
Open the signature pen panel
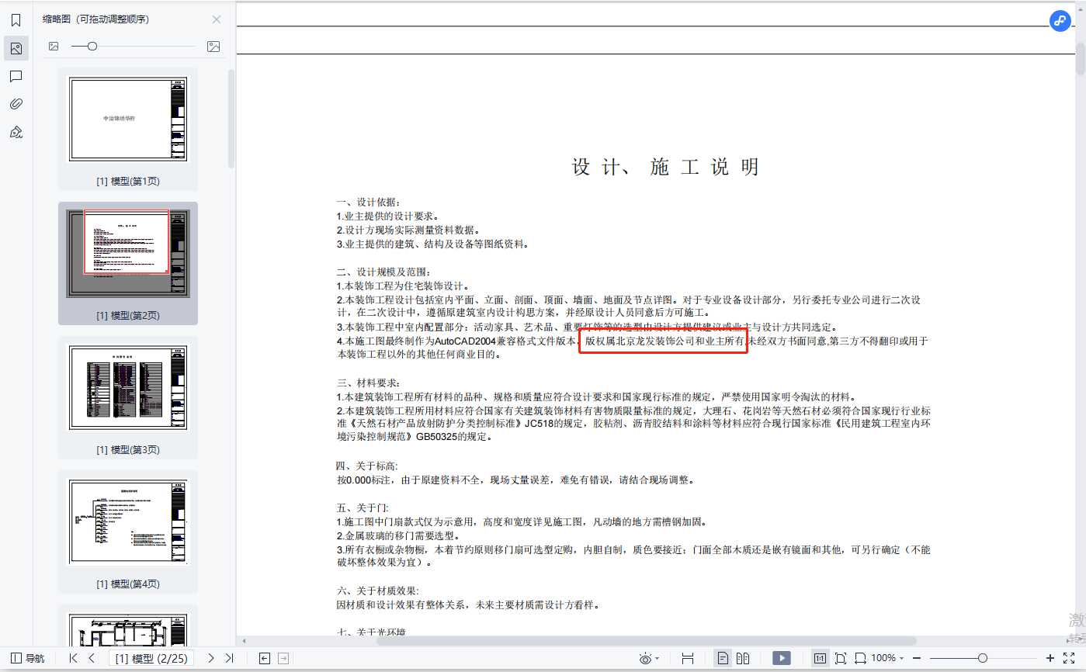[x=16, y=132]
